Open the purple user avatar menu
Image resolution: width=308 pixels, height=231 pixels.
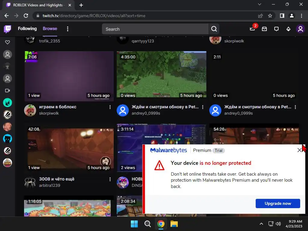pyautogui.click(x=300, y=29)
